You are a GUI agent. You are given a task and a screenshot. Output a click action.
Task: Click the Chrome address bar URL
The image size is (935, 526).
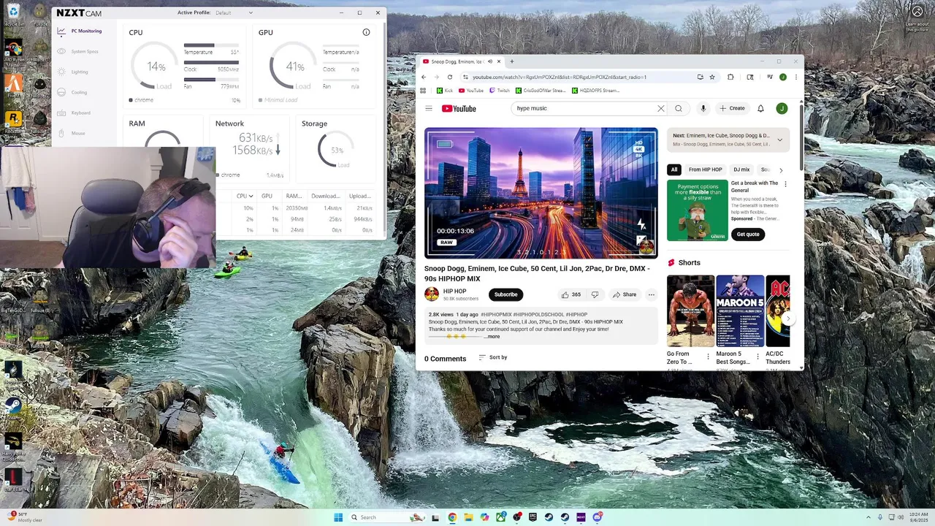point(560,77)
